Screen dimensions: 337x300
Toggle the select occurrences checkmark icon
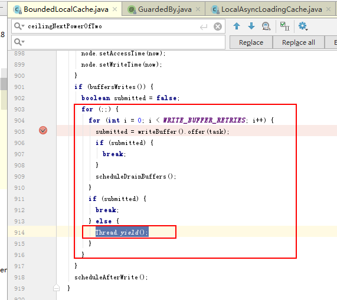tap(285, 26)
